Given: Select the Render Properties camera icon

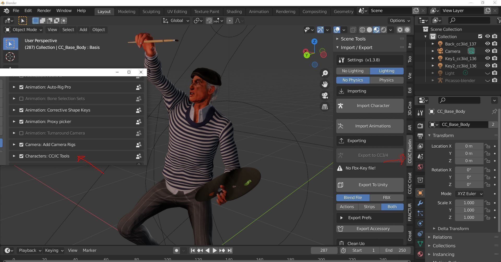Looking at the screenshot, I should click(x=420, y=126).
